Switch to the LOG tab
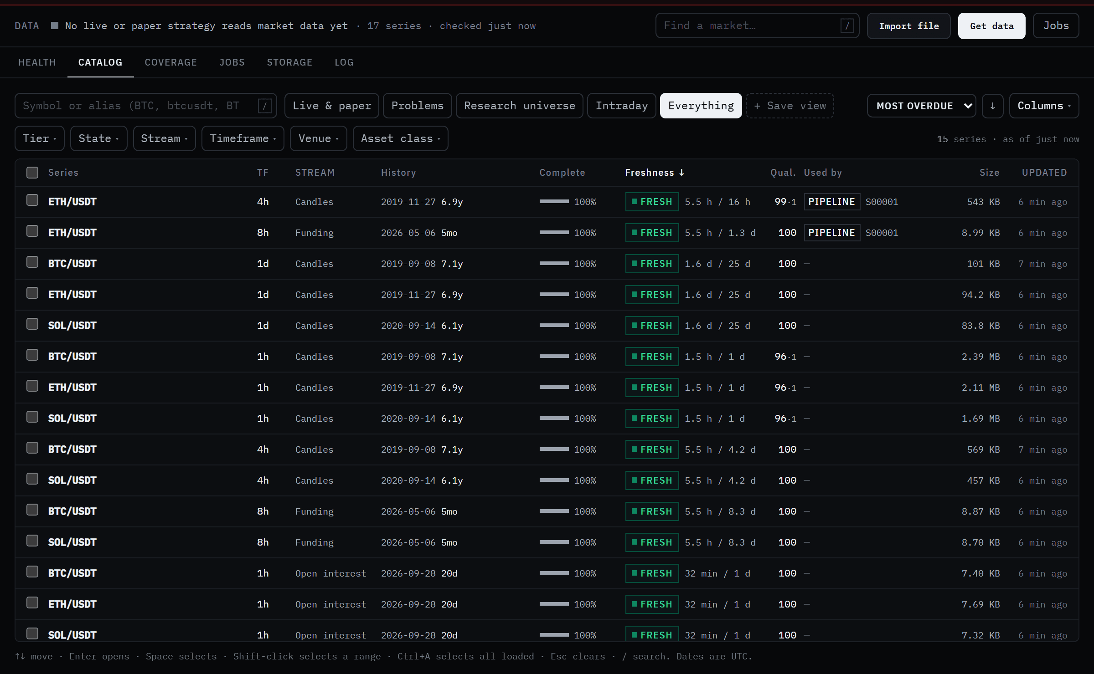The width and height of the screenshot is (1094, 674). pyautogui.click(x=344, y=62)
